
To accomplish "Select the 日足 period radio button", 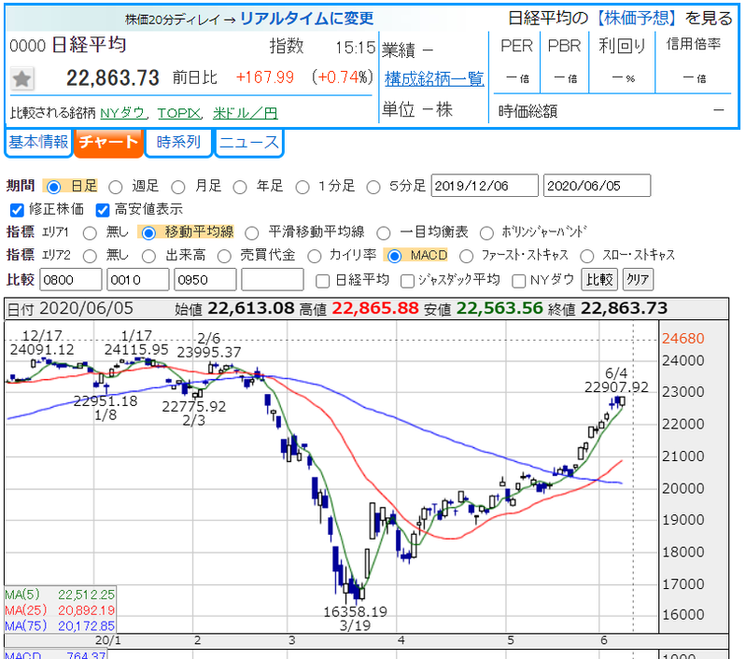I will tap(54, 187).
